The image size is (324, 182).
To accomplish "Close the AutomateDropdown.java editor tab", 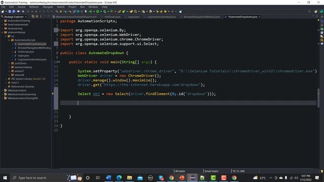I will pyautogui.click(x=259, y=17).
